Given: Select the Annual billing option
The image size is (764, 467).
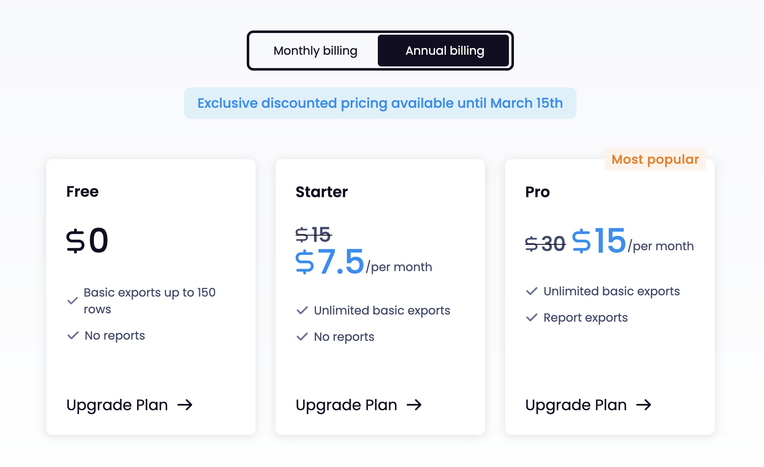Looking at the screenshot, I should click(x=444, y=51).
